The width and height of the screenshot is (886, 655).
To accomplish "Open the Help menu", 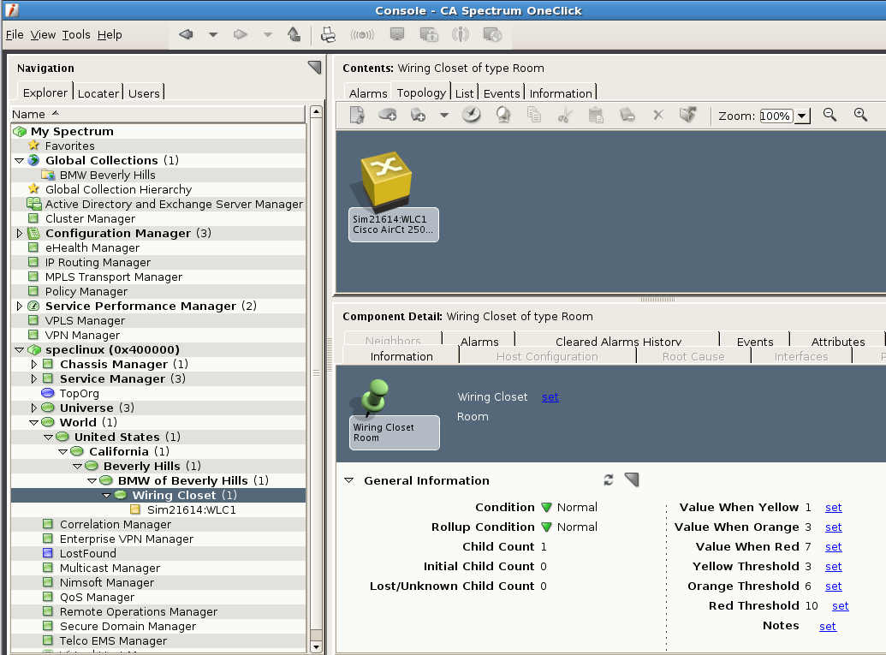I will [110, 34].
